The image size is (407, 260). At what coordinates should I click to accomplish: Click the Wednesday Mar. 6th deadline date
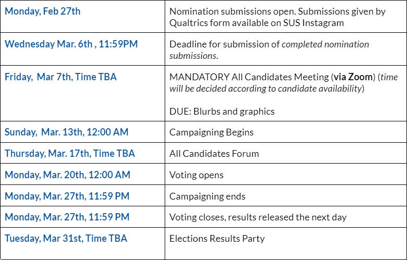(x=71, y=44)
